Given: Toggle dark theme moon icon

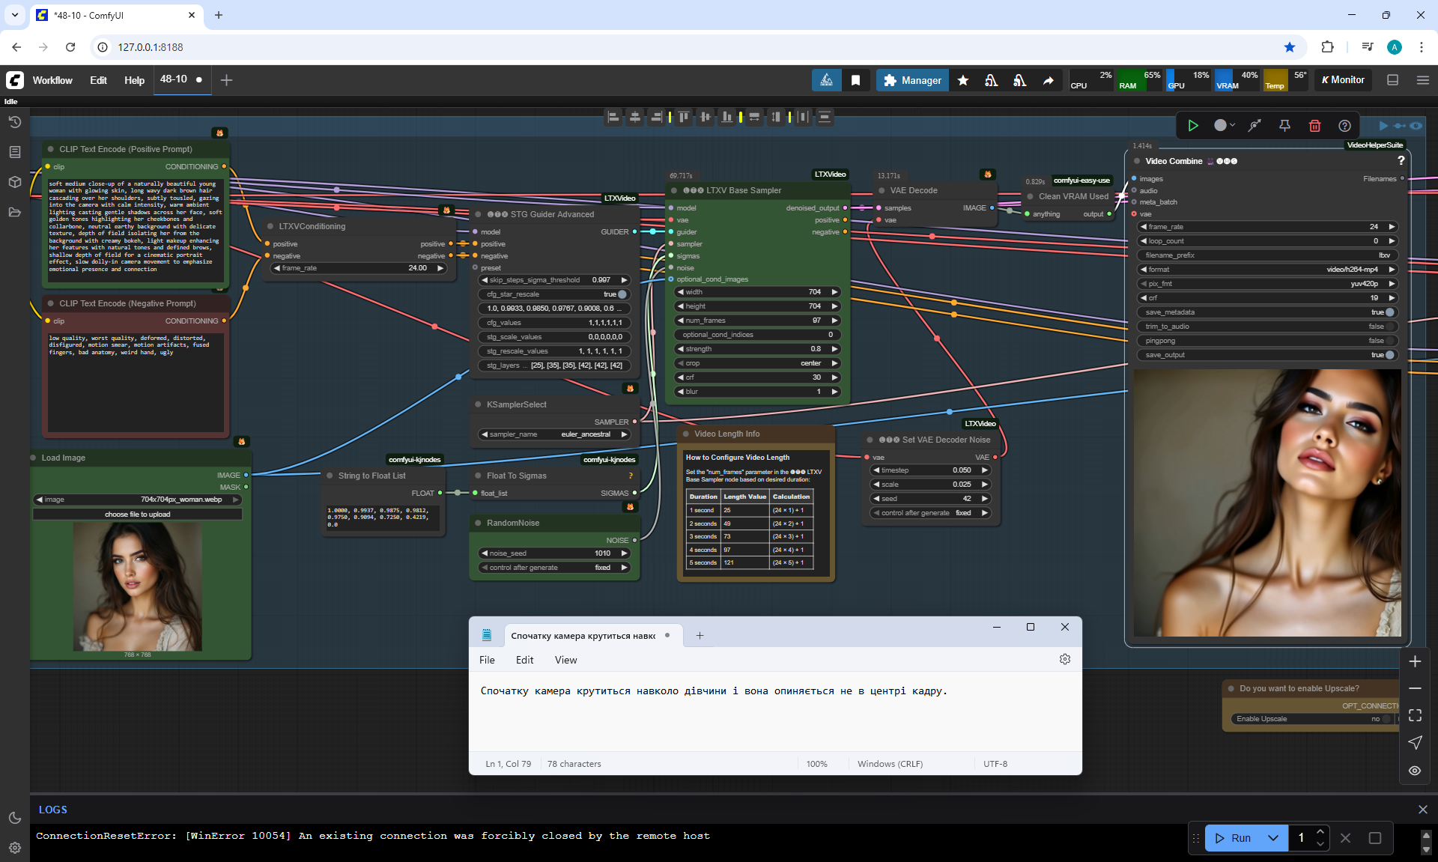Looking at the screenshot, I should pyautogui.click(x=15, y=818).
